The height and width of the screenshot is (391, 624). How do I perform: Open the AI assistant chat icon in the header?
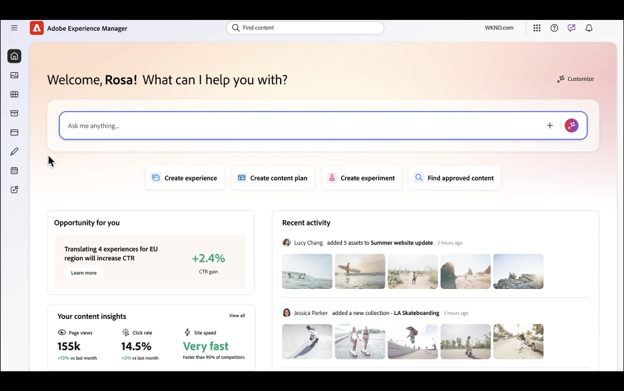pos(571,28)
